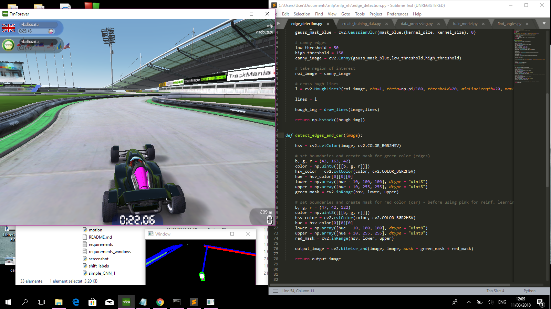Switch to Sublime Text via its taskbar icon
Image resolution: width=551 pixels, height=309 pixels.
click(x=194, y=302)
